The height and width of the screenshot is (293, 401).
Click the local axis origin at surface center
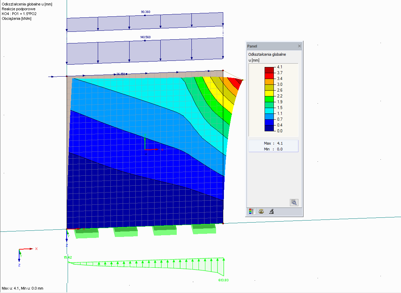tap(145, 149)
